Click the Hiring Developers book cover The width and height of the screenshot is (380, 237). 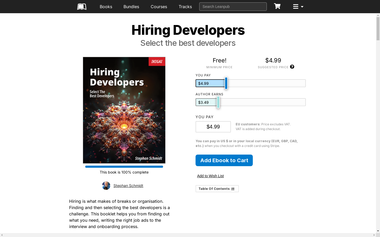124,110
